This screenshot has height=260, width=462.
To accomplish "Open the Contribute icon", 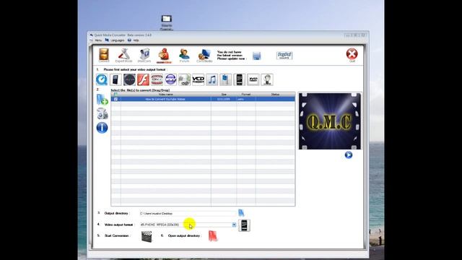I will [204, 55].
